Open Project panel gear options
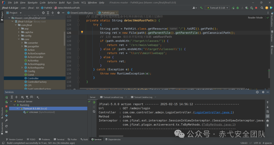 tap(58, 13)
